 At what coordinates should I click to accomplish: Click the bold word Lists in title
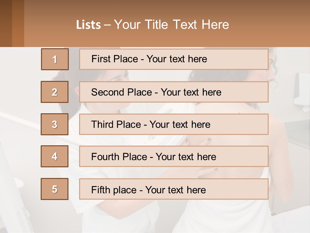pos(88,25)
